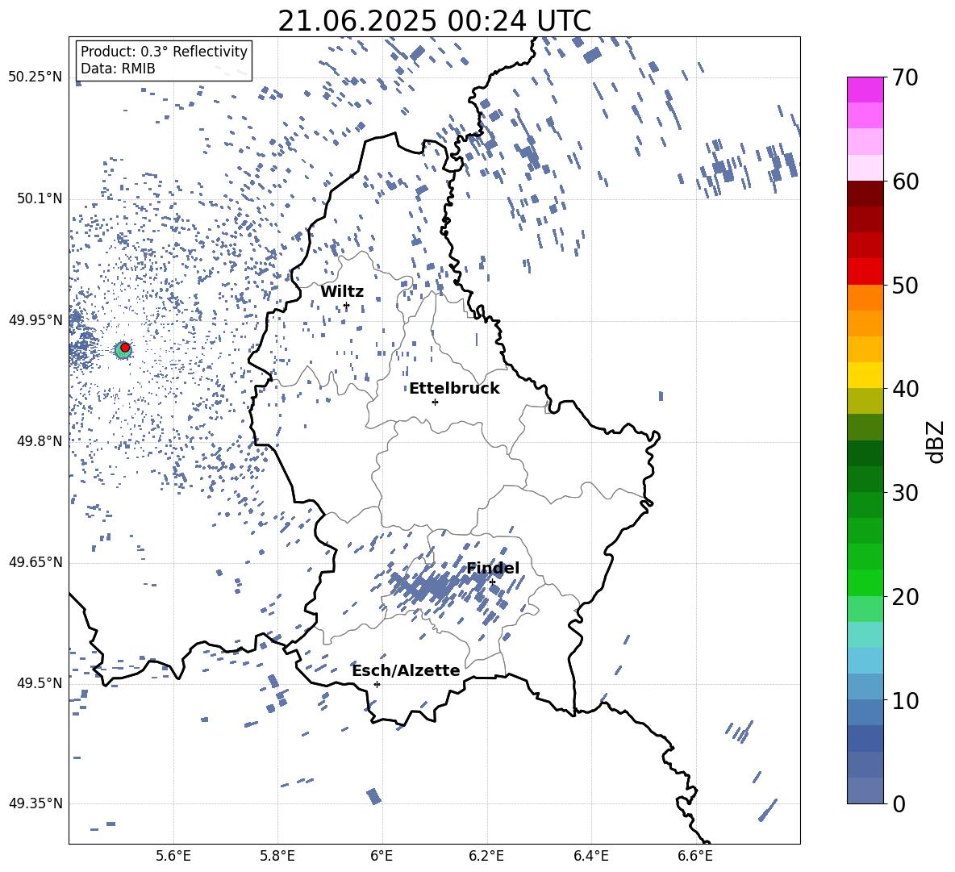Click the colorbar tick value 0

coord(899,803)
